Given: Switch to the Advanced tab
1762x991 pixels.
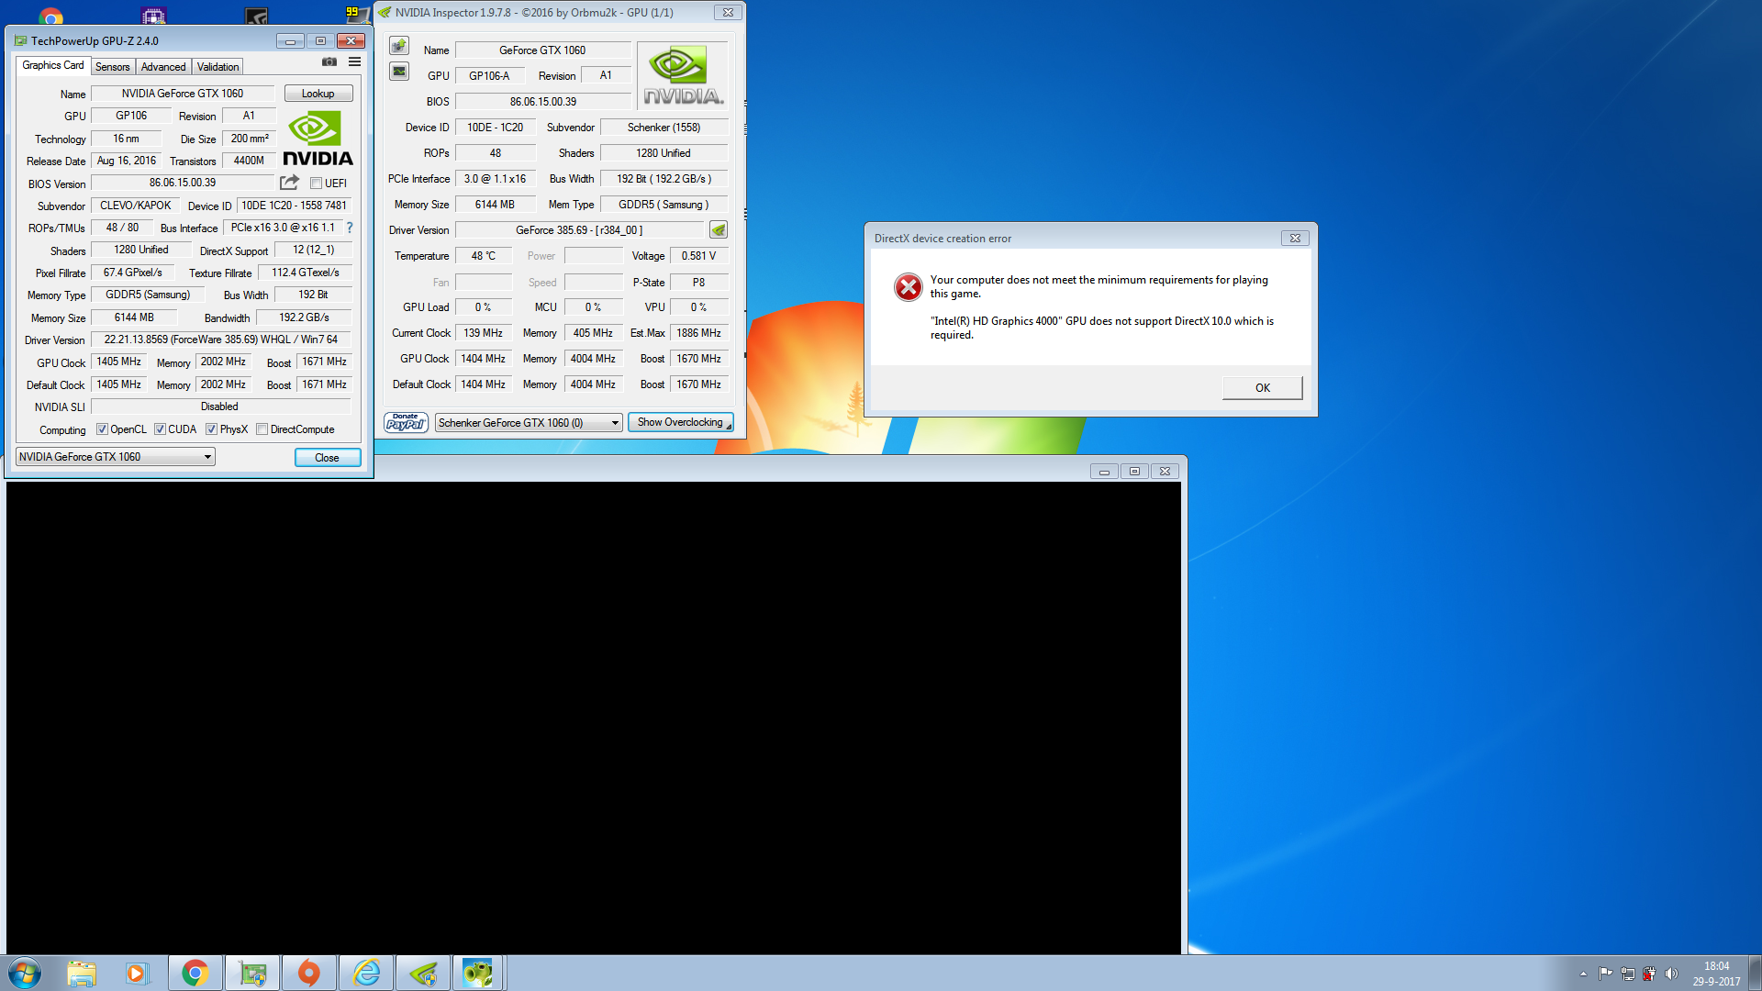Looking at the screenshot, I should point(163,67).
